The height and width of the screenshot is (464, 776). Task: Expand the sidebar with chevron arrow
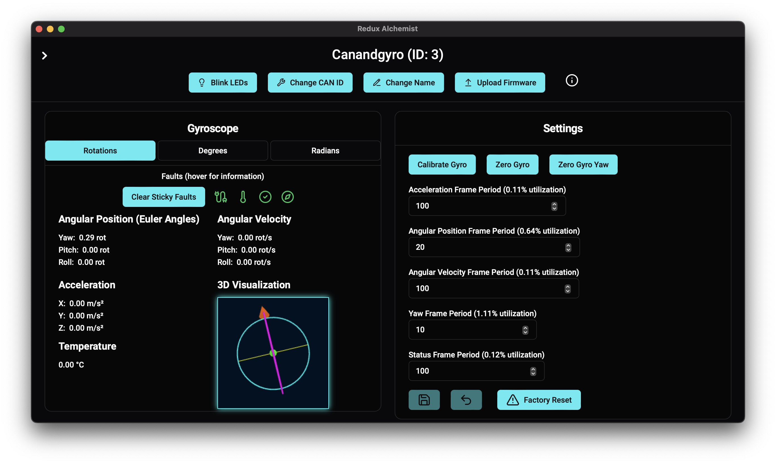click(44, 56)
